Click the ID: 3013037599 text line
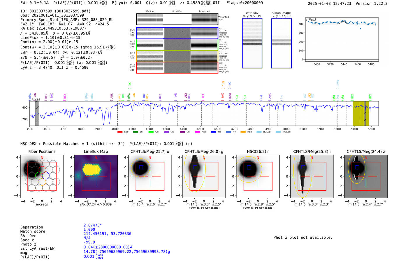This screenshot has width=408, height=277. coord(55,11)
